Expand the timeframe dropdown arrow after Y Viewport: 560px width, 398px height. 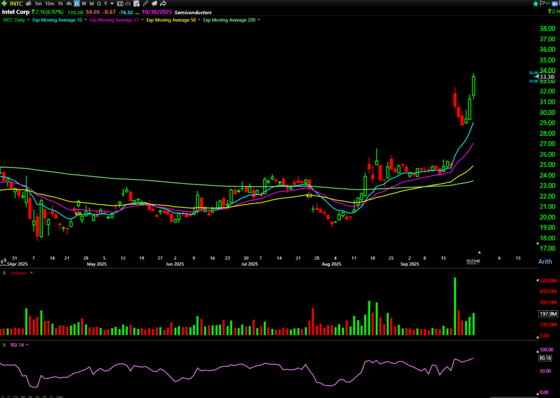112,3
